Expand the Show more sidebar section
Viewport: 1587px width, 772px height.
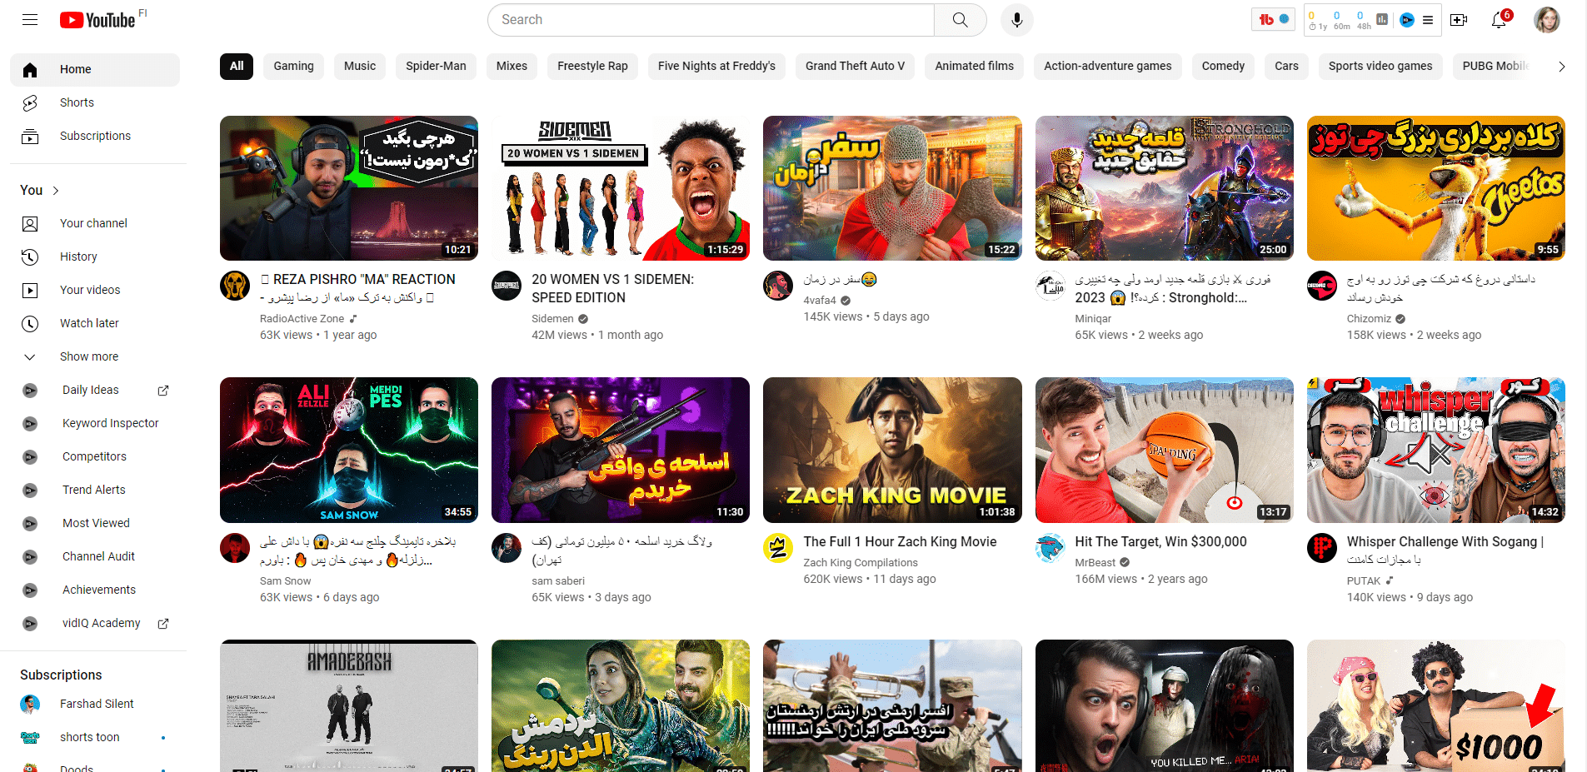(x=88, y=356)
